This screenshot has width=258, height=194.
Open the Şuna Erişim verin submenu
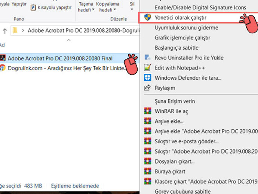click(175, 101)
